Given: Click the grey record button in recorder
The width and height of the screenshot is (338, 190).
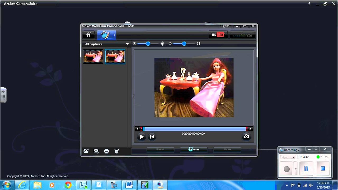Looking at the screenshot, I should tap(287, 169).
